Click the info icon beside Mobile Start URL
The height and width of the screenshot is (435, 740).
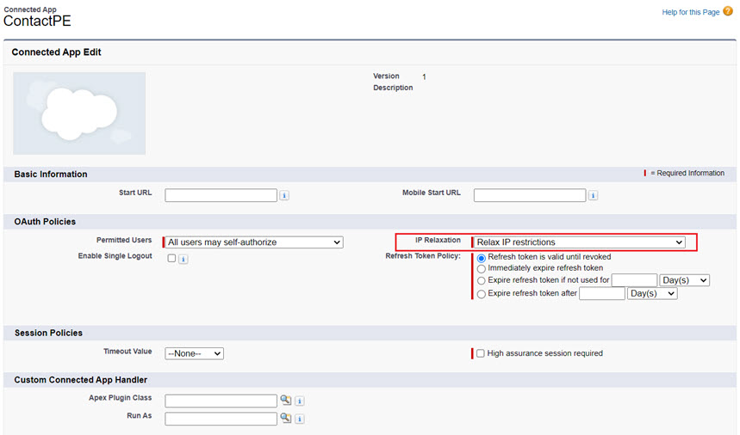594,195
